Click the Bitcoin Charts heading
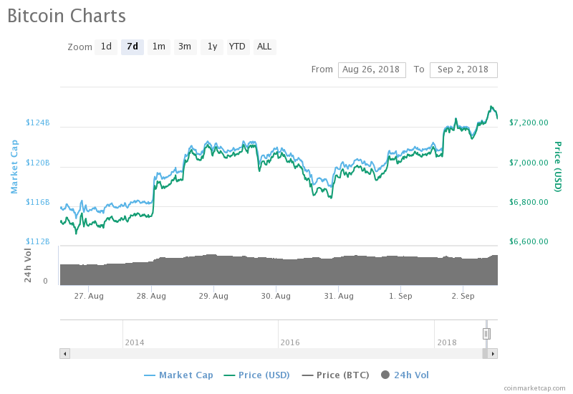This screenshot has height=394, width=573. tap(67, 16)
